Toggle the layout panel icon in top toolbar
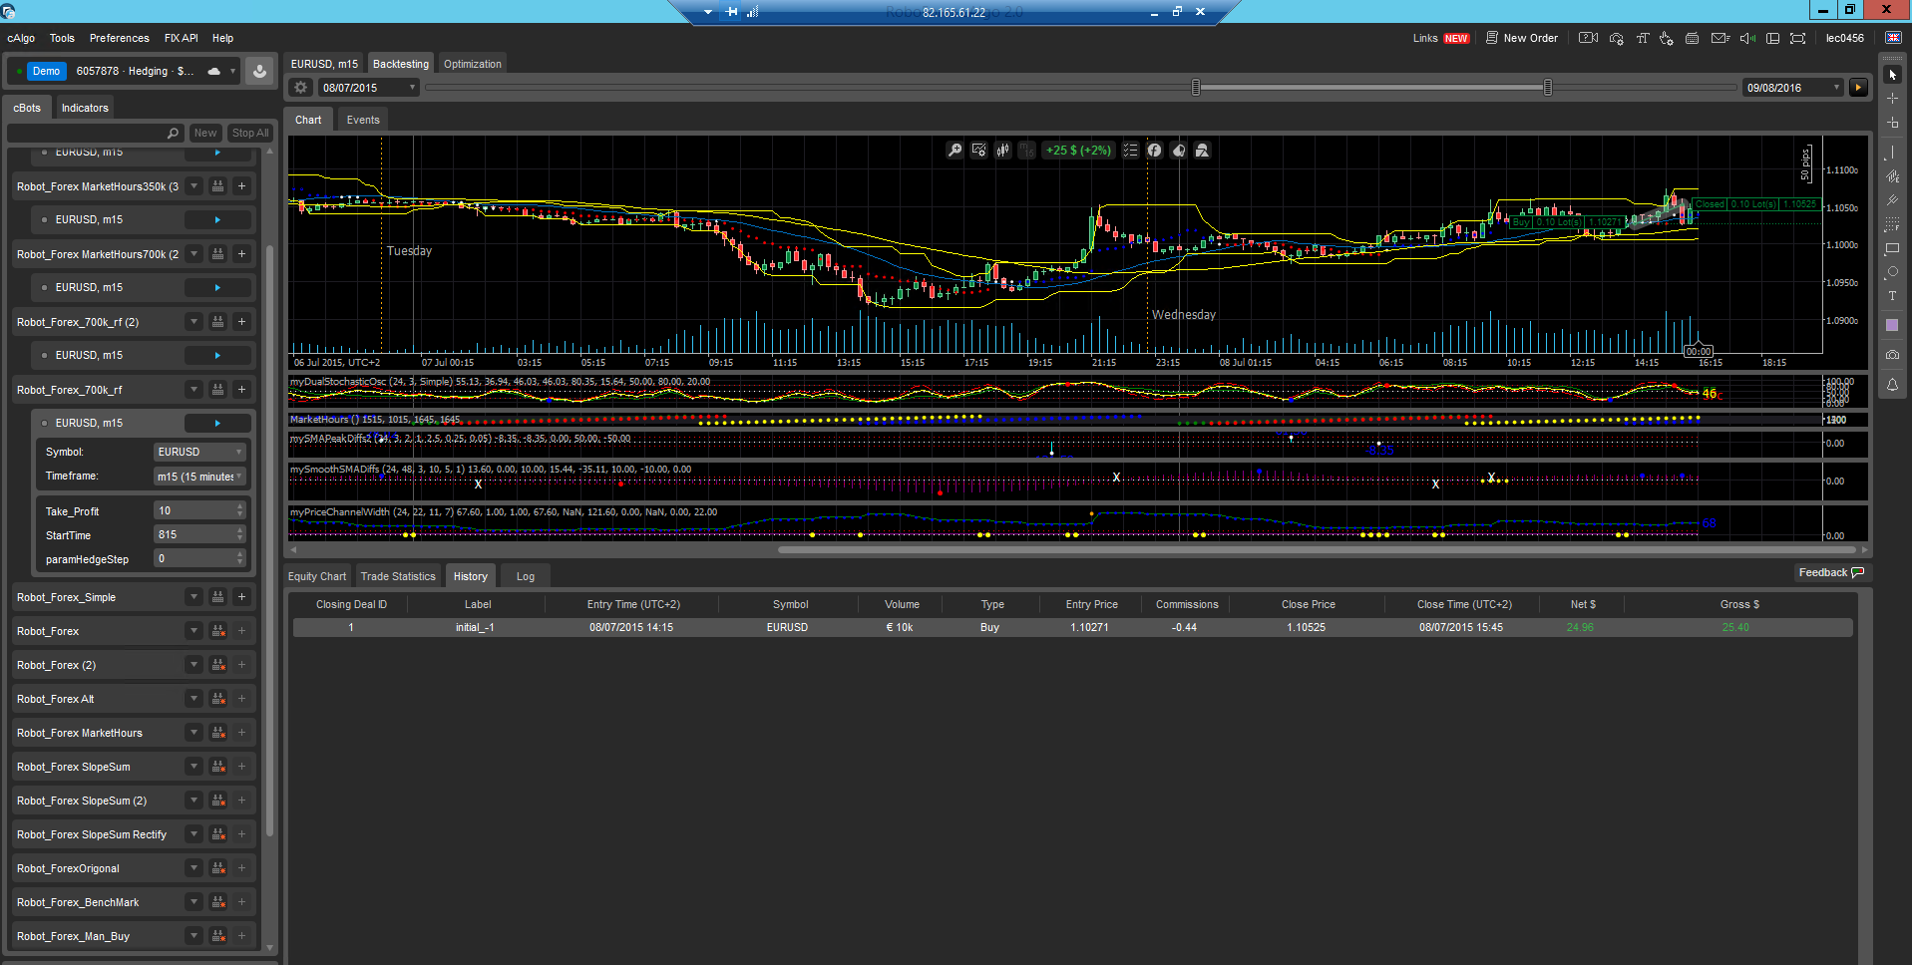 coord(1772,39)
